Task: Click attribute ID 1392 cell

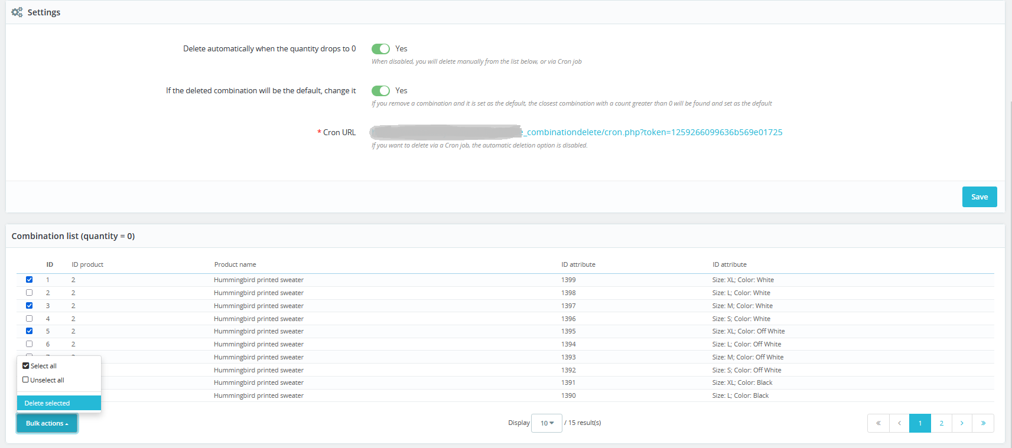Action: tap(568, 370)
